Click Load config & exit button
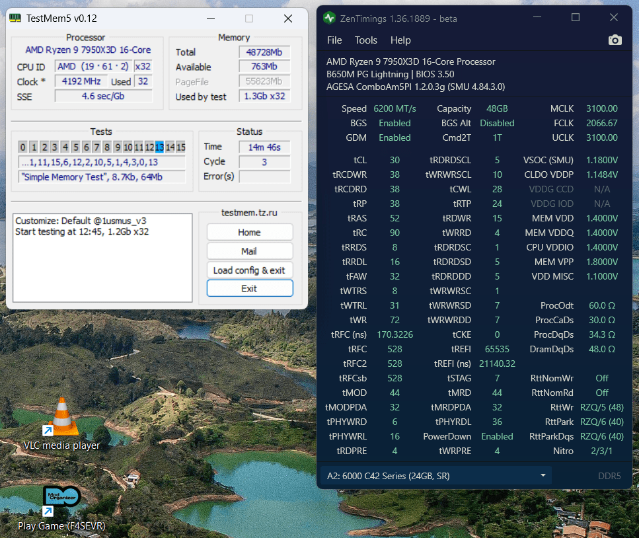 (249, 270)
